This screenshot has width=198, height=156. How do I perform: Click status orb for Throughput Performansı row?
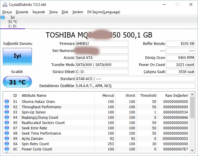coord(7,107)
